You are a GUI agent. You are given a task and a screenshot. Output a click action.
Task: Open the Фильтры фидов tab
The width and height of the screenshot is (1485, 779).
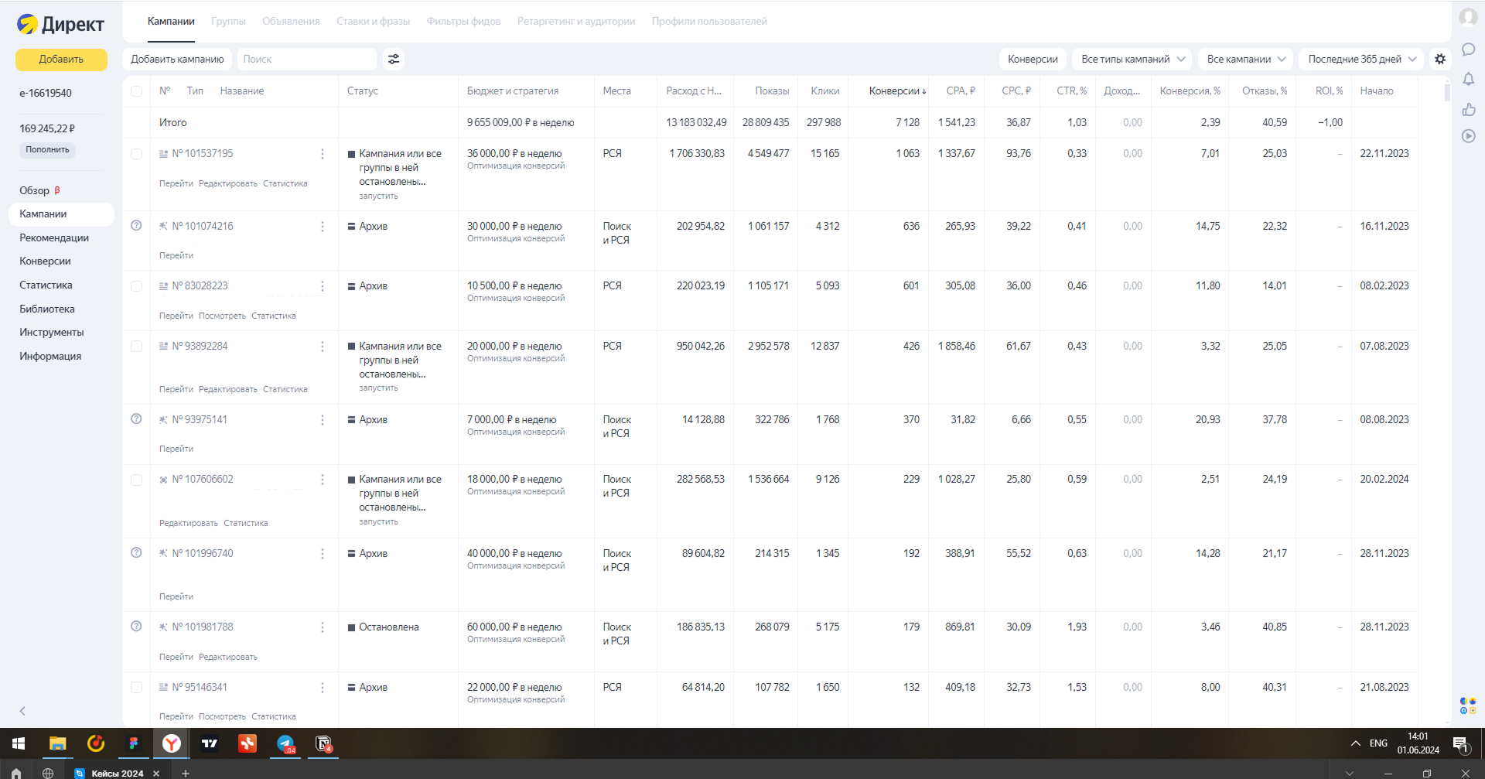pos(463,22)
